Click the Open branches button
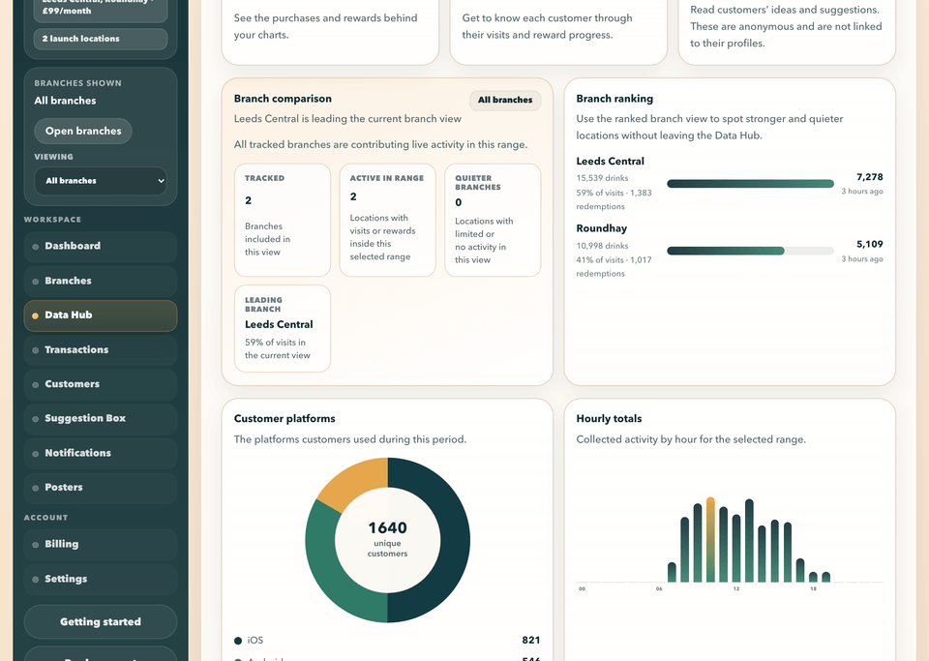Screen dimensions: 929x661 pyautogui.click(x=83, y=131)
